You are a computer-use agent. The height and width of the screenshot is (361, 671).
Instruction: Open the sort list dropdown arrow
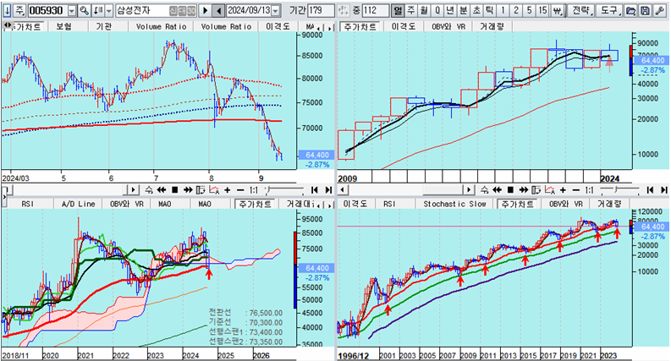point(108,10)
